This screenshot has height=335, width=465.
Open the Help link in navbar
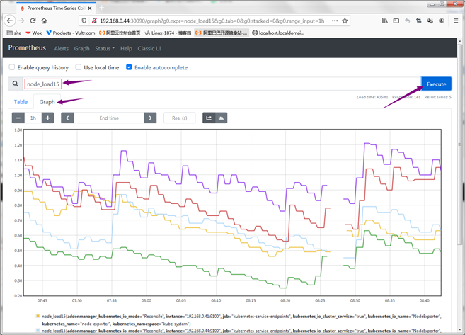pos(126,48)
